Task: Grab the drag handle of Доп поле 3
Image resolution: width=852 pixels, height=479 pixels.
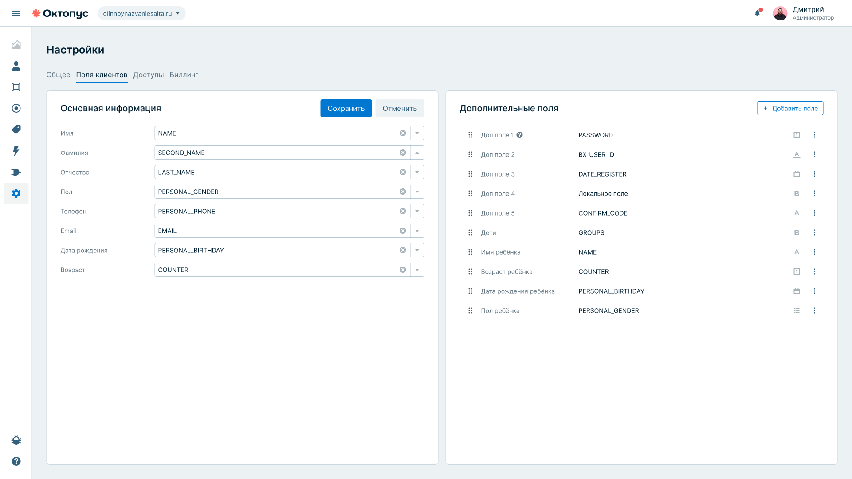Action: (x=470, y=174)
